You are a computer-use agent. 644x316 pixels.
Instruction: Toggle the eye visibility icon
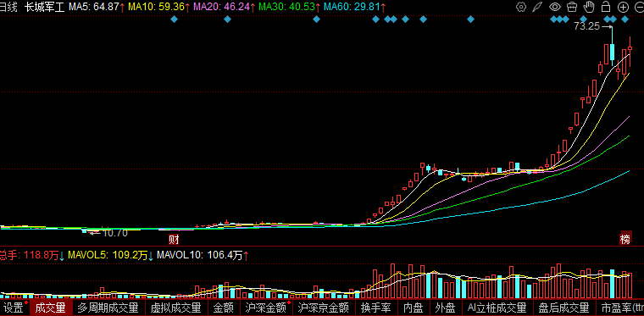[555, 7]
